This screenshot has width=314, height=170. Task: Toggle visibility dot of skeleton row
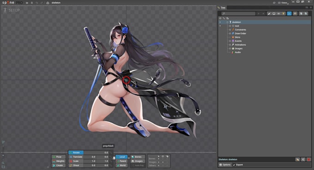pyautogui.click(x=220, y=22)
